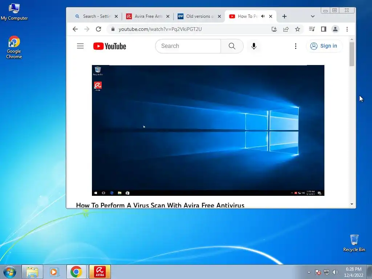Open the Windows Start menu orb

10,272
